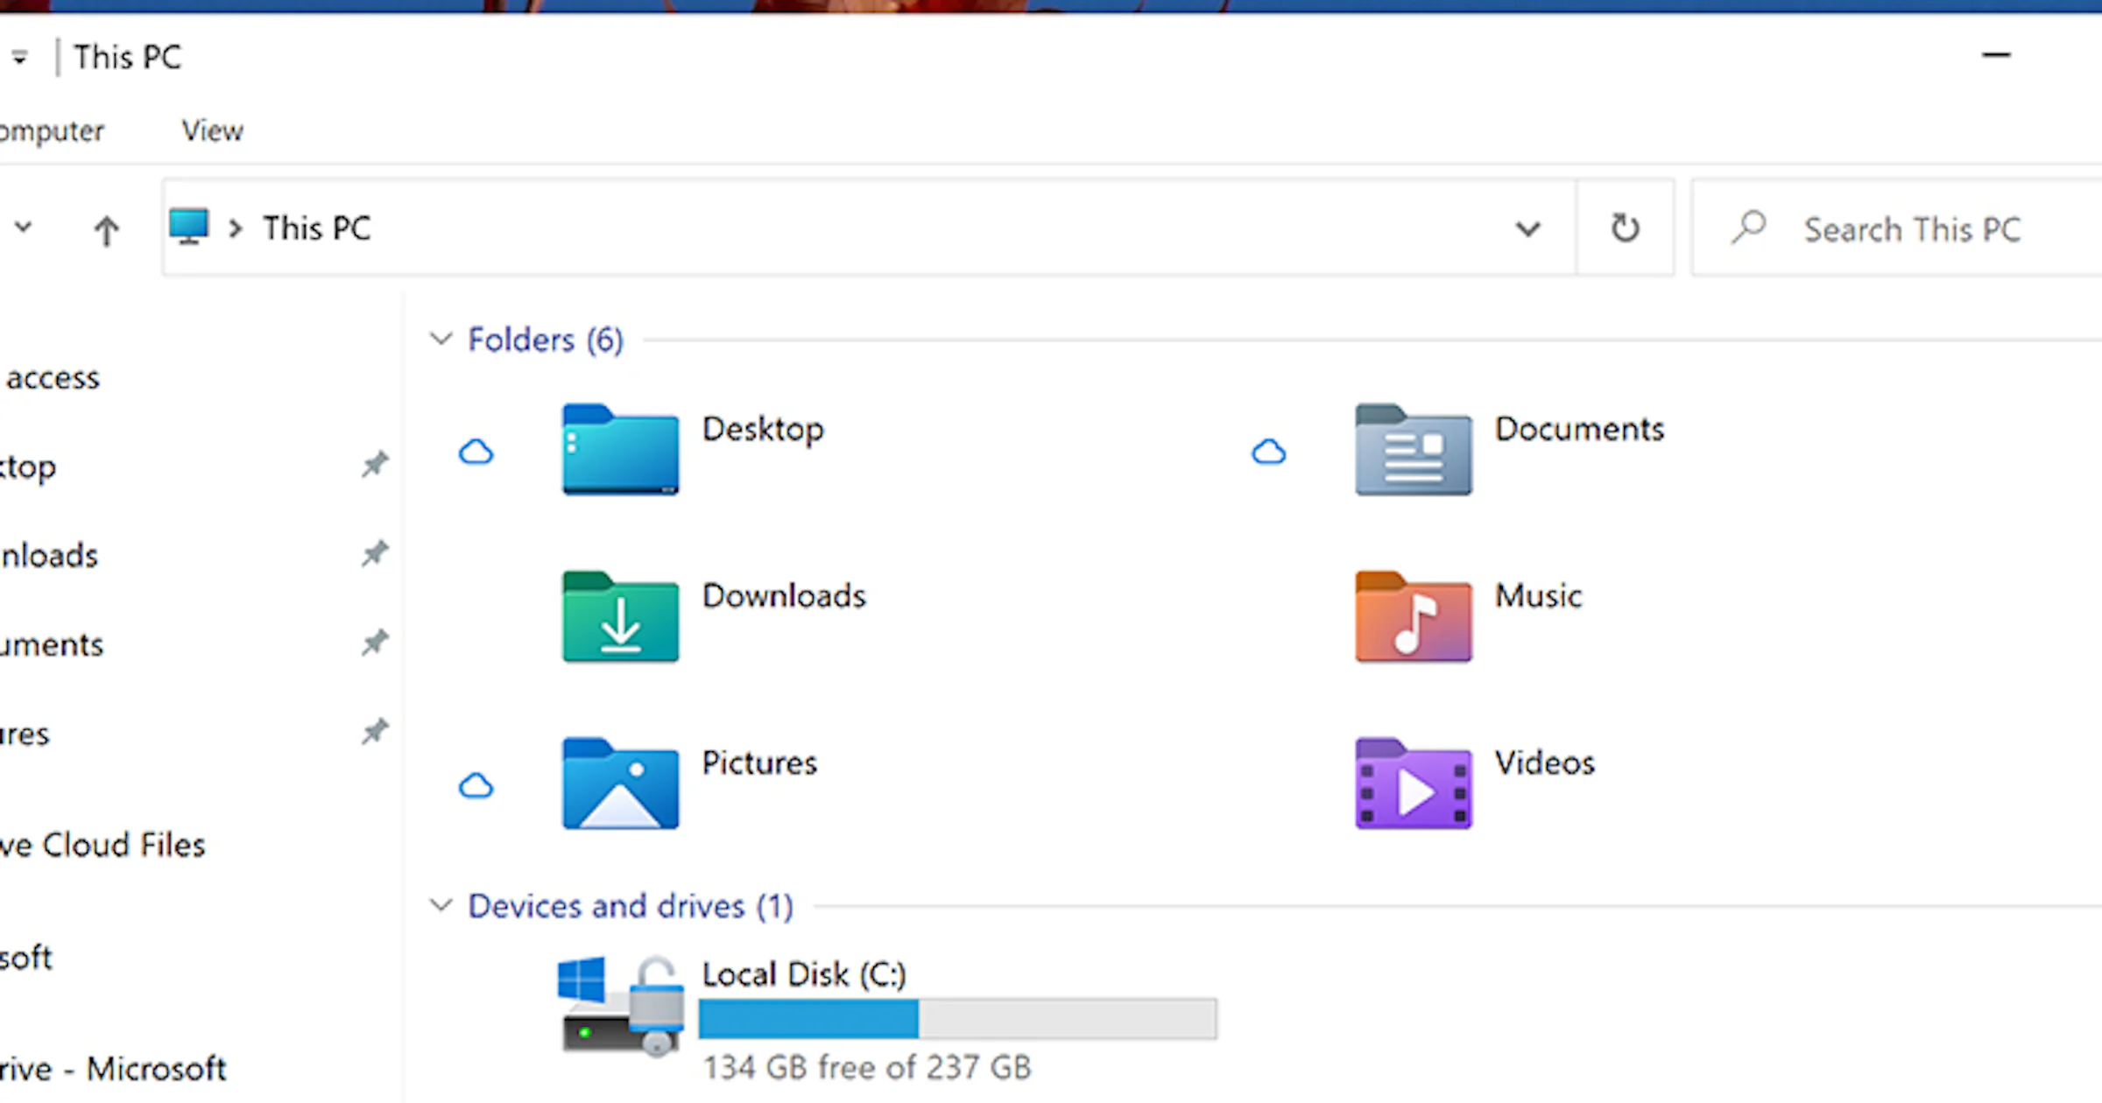Open the View ribbon tab
This screenshot has width=2102, height=1103.
click(212, 130)
